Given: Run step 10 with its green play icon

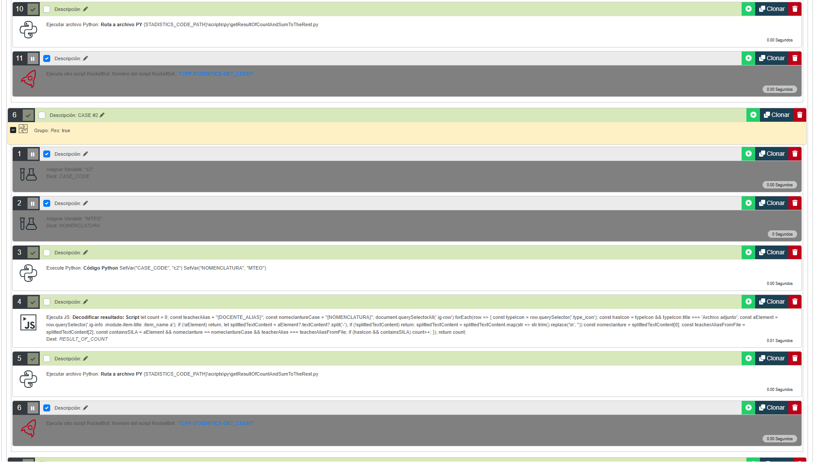Looking at the screenshot, I should point(748,9).
